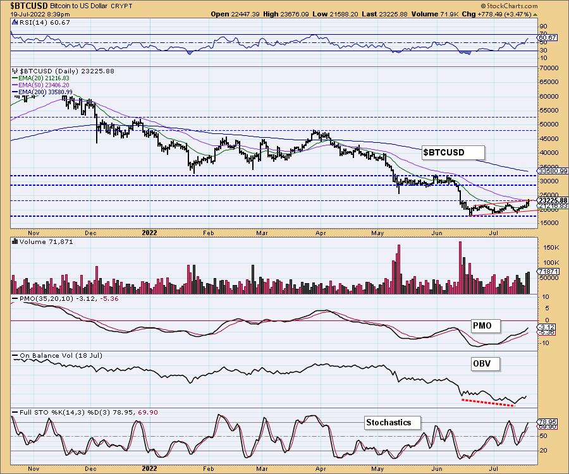Viewport: 569px width, 474px height.
Task: Click the OBV annotation box
Action: 486,363
